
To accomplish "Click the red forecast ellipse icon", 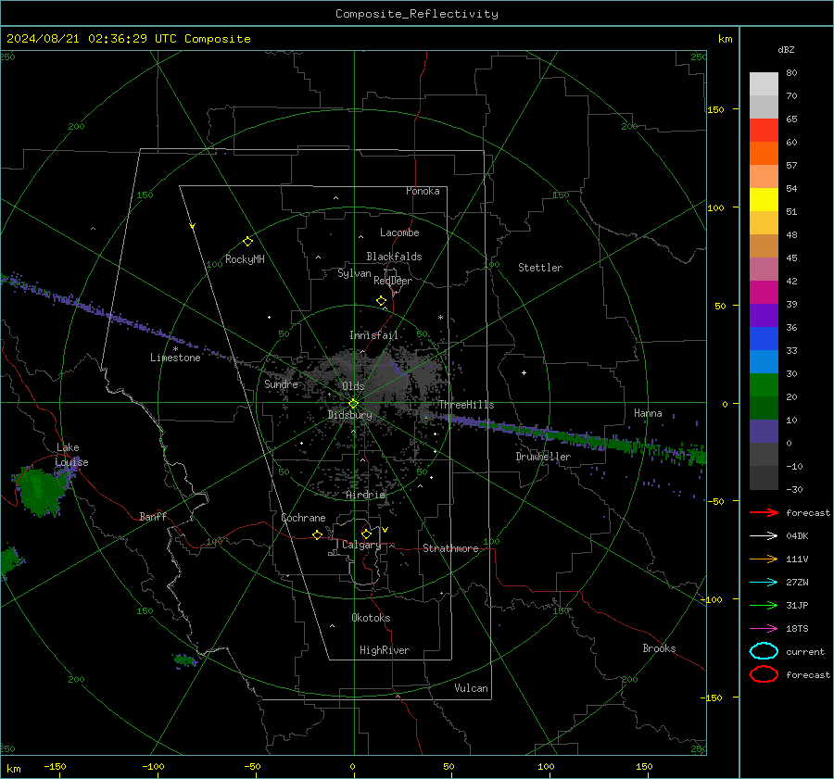I will click(x=764, y=674).
